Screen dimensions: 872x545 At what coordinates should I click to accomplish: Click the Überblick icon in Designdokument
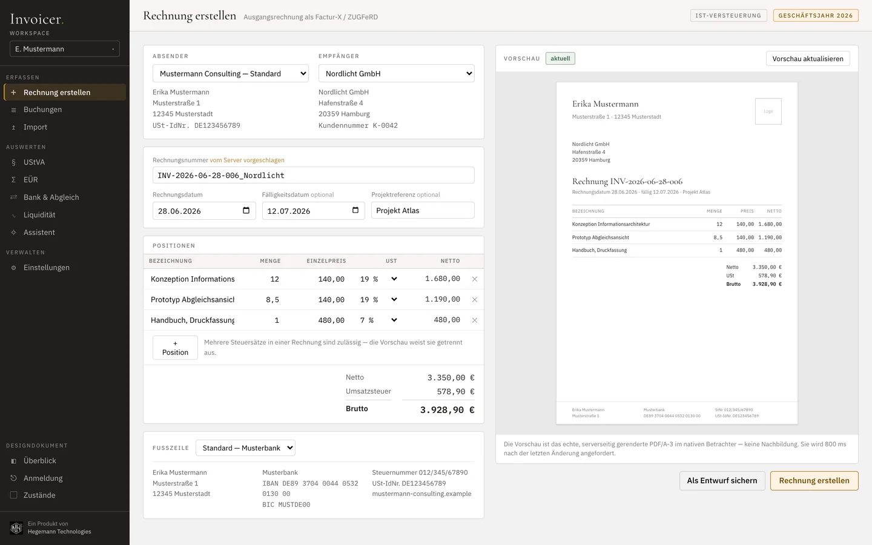[x=13, y=461]
